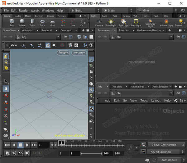This screenshot has width=187, height=163.
Task: Switch to the Take List tab
Action: pos(124,30)
